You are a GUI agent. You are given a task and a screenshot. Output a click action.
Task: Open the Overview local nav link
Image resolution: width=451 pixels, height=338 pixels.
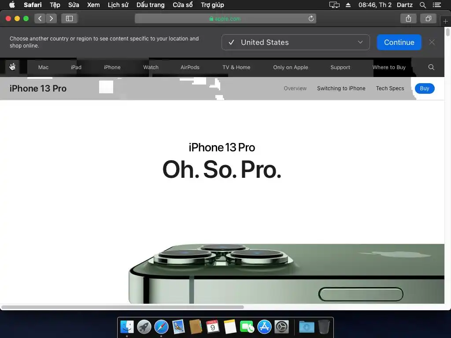pyautogui.click(x=295, y=88)
